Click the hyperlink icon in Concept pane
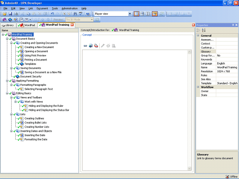 tap(86, 46)
